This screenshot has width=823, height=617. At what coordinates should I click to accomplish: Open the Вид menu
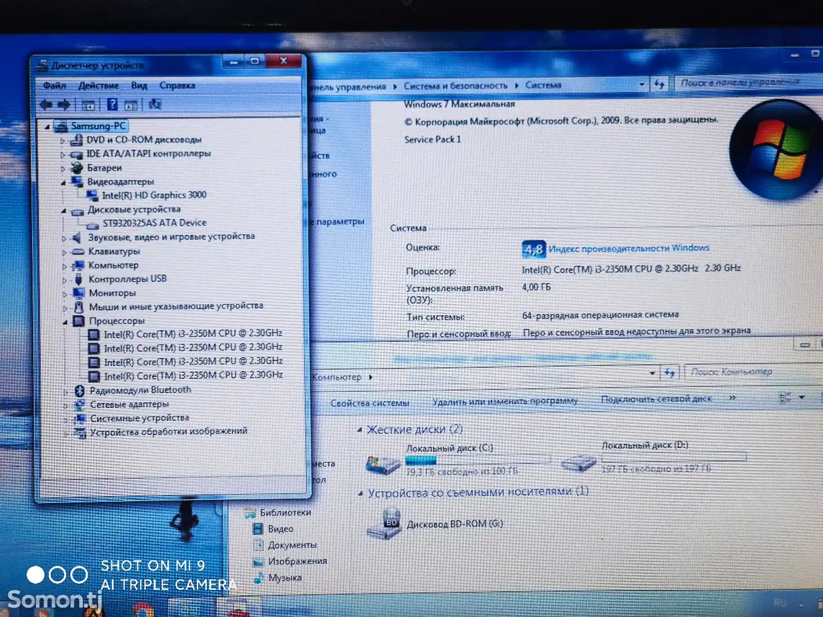coord(139,85)
